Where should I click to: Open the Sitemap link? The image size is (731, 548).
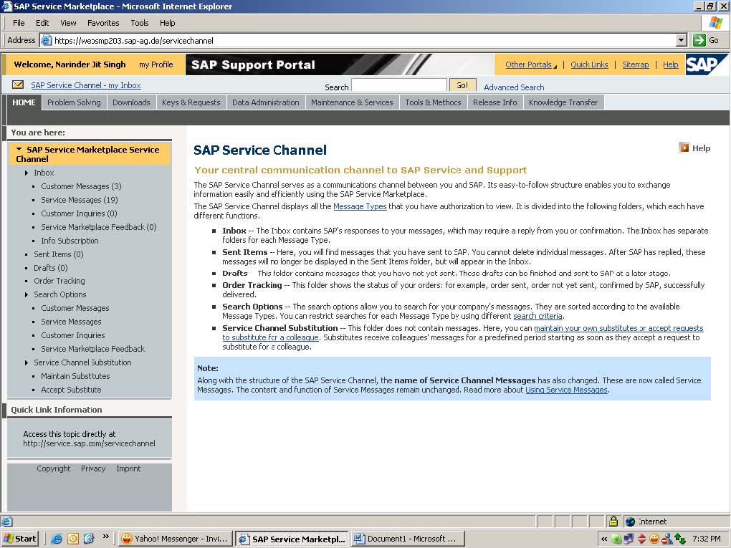click(x=636, y=64)
